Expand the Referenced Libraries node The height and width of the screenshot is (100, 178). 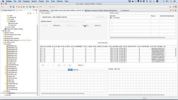tap(4, 38)
